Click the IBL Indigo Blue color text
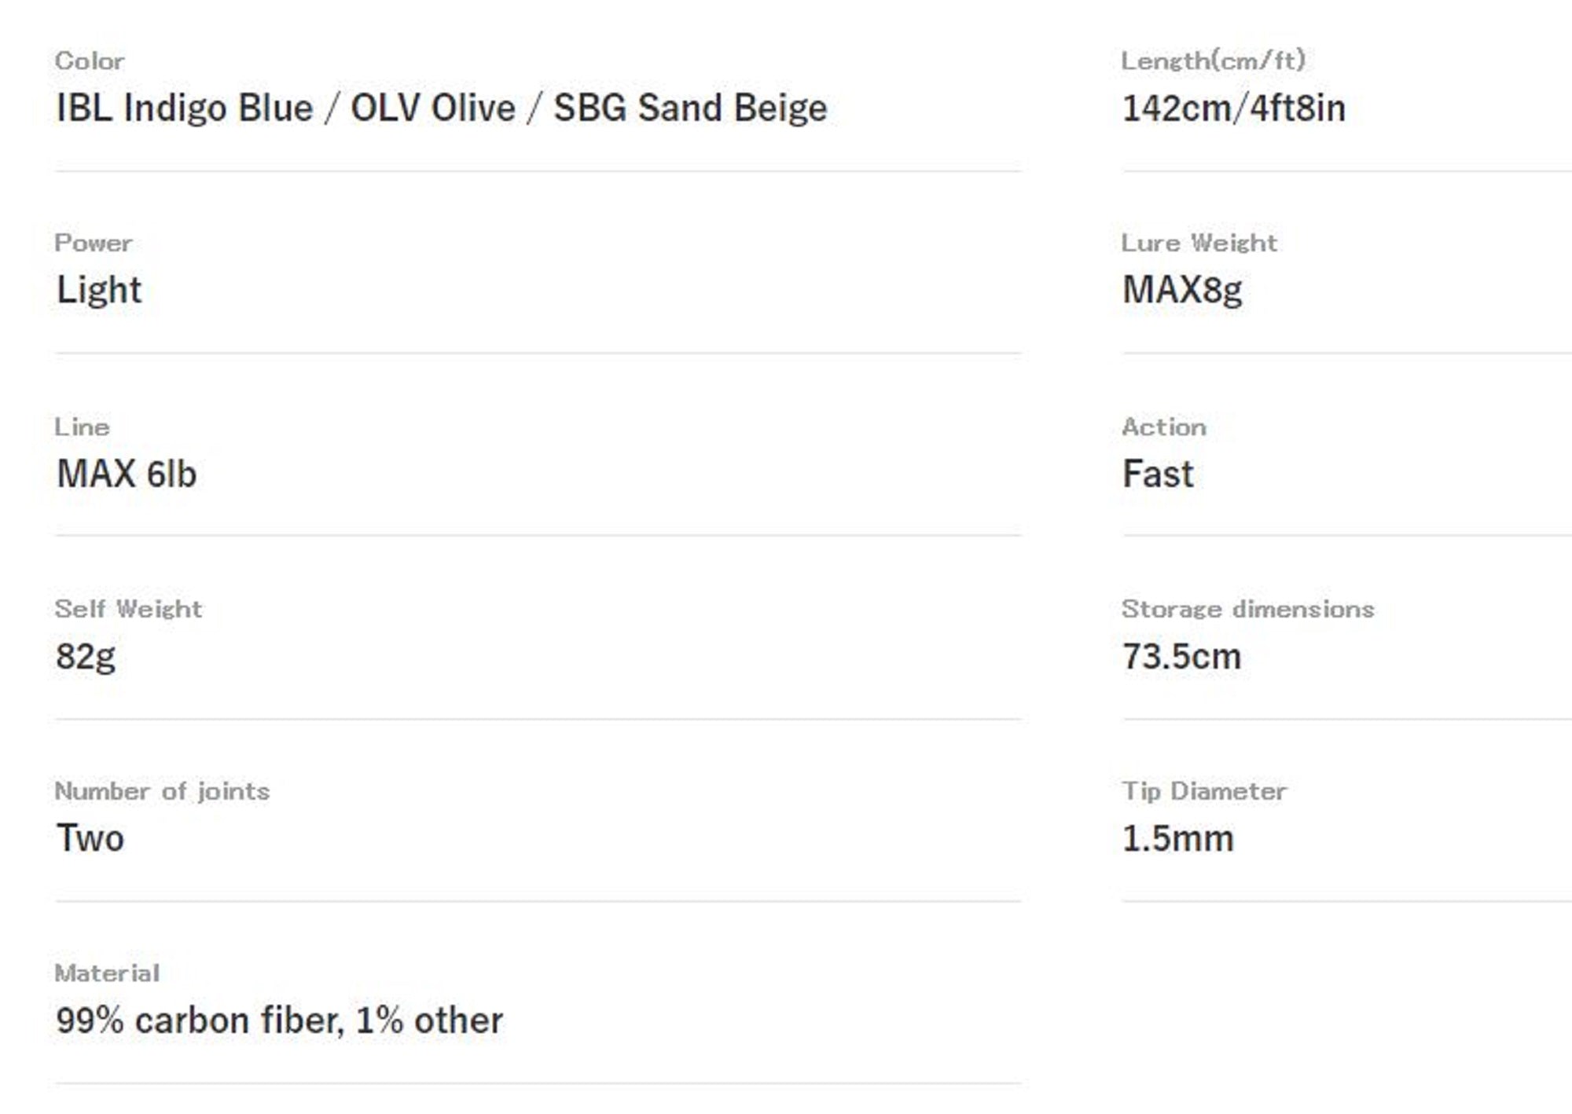1572x1114 pixels. (184, 108)
